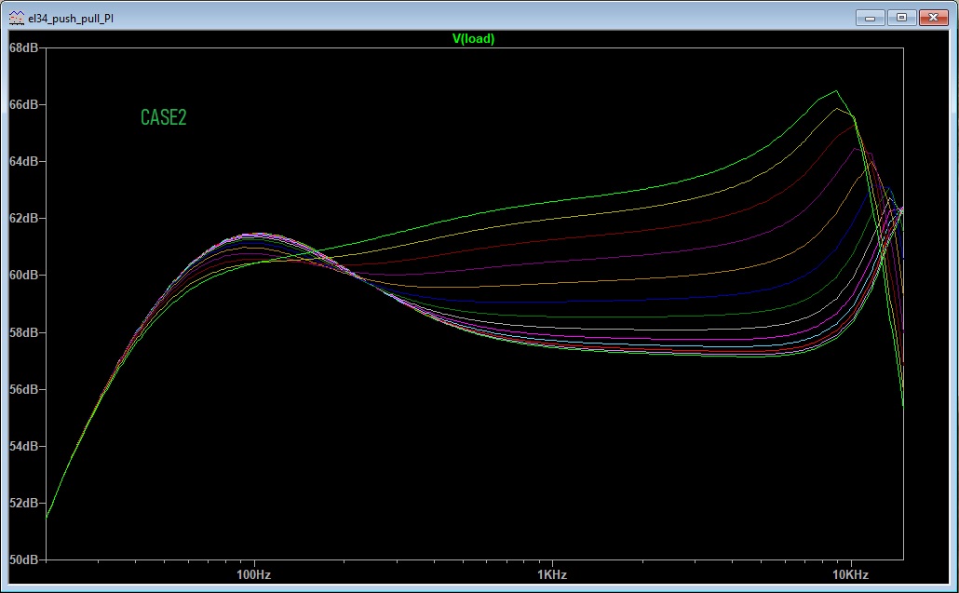Viewport: 959px width, 593px height.
Task: Click the V(load) trace label
Action: click(473, 38)
